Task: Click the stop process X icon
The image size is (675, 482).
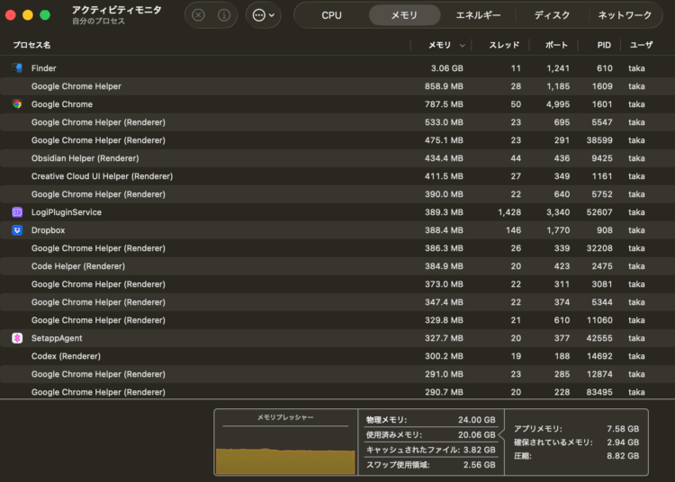Action: point(198,15)
